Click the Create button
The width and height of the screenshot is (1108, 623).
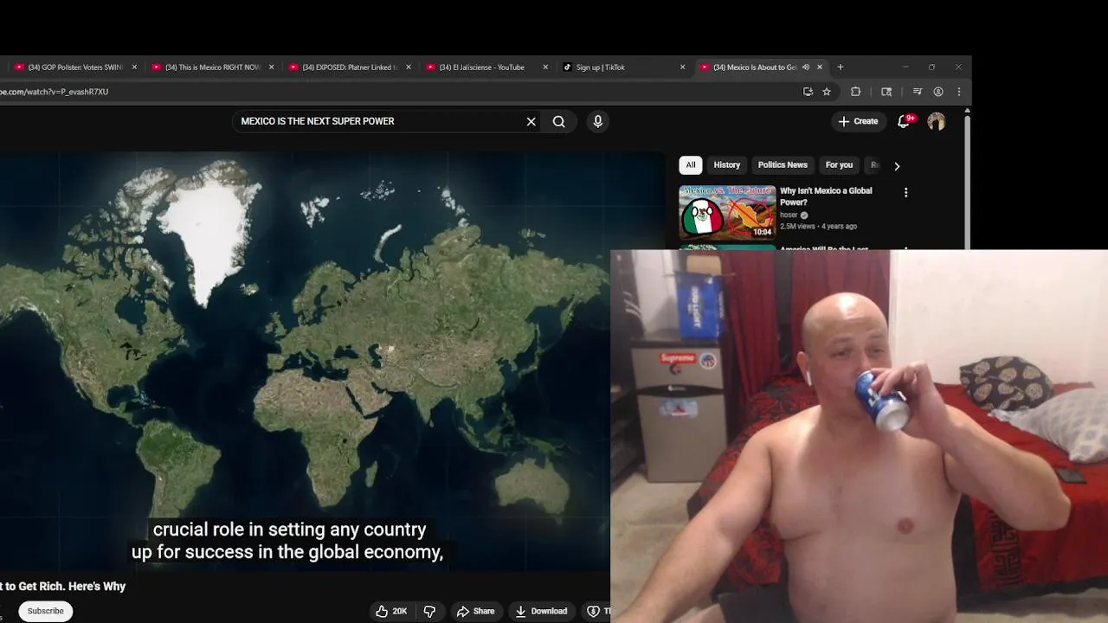click(858, 121)
